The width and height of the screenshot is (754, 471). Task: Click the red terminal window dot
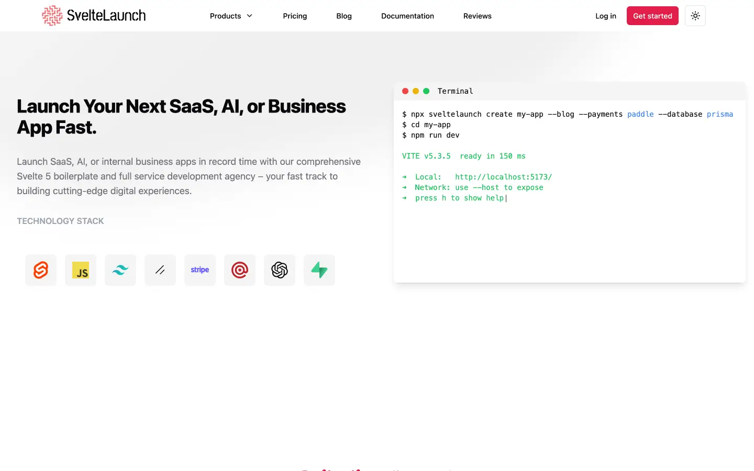pos(405,91)
